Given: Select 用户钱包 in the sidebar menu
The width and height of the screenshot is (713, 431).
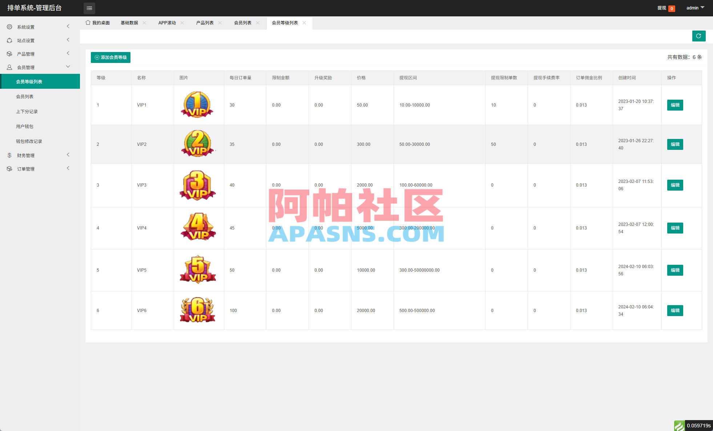Looking at the screenshot, I should pyautogui.click(x=25, y=126).
